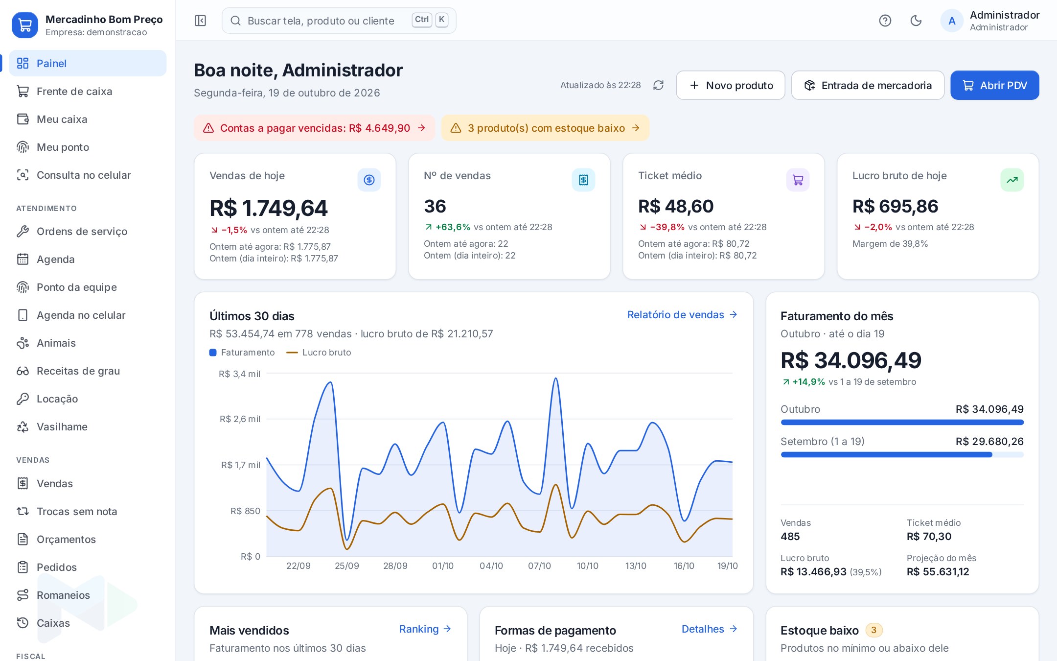The height and width of the screenshot is (661, 1057).
Task: Toggle the Faturamento legend in the chart
Action: [242, 353]
